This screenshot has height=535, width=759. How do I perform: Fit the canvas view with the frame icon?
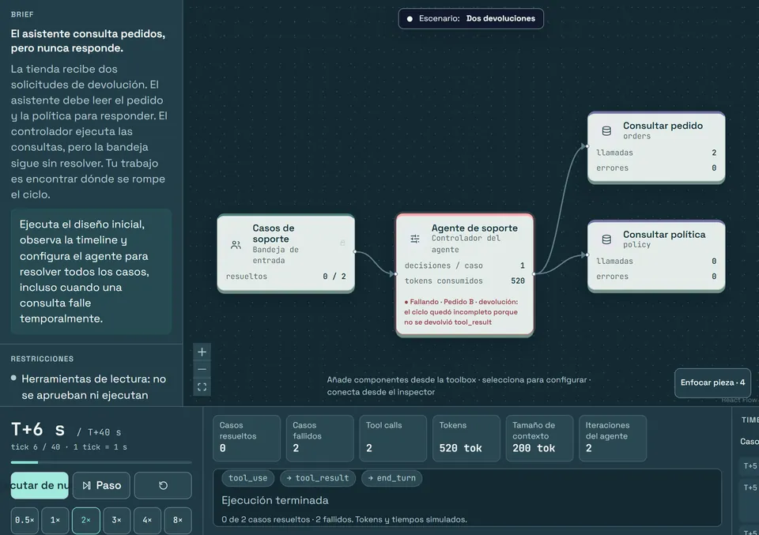202,387
